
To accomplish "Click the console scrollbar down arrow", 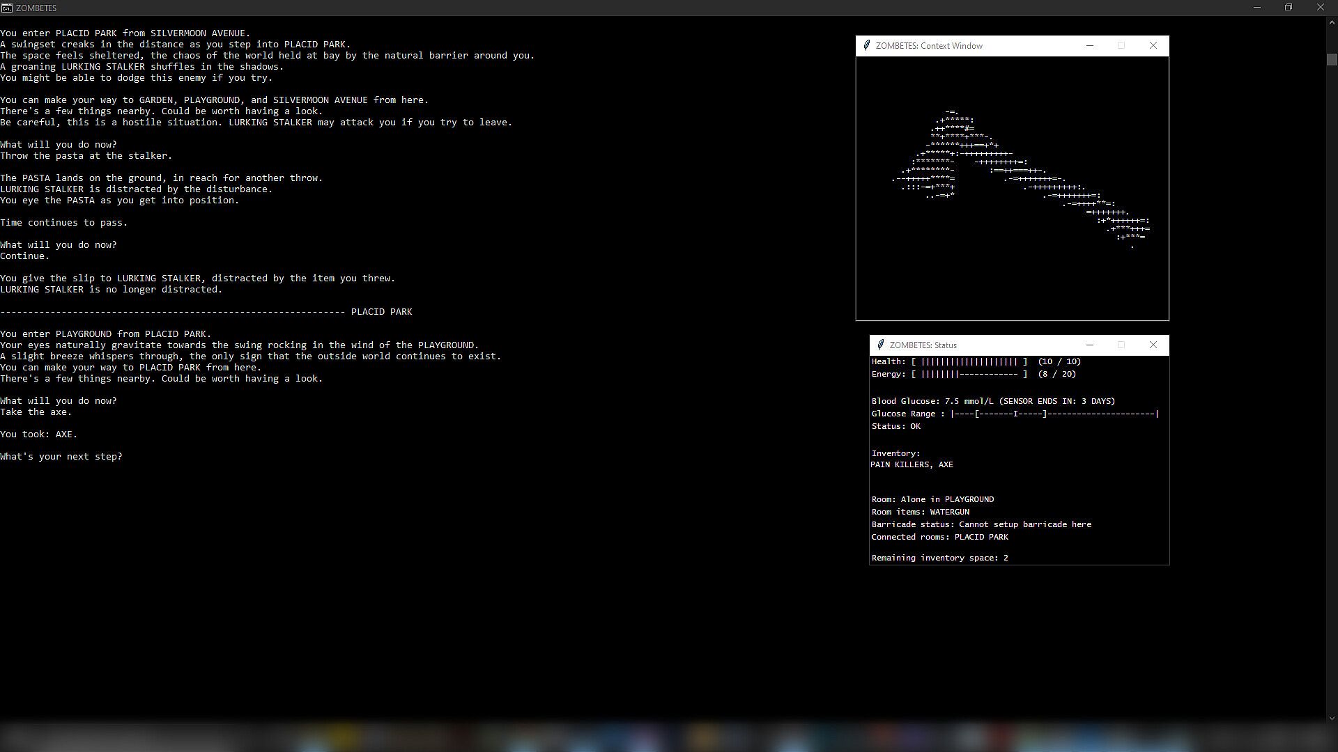I will coord(1332,718).
